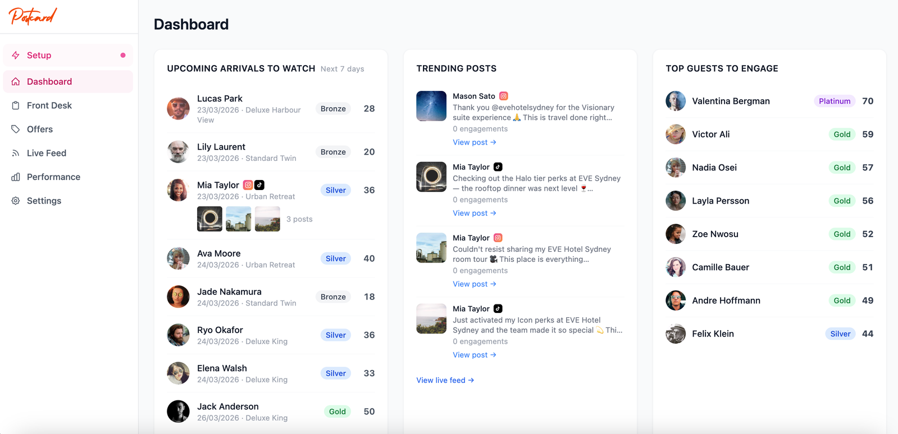Open Mia Taylor's second post thumbnail in arrivals

(239, 219)
